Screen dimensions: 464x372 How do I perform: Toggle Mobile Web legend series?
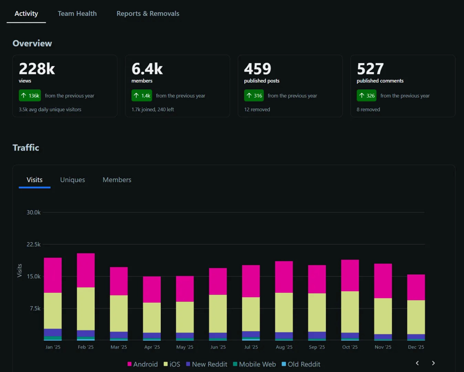tap(254, 364)
